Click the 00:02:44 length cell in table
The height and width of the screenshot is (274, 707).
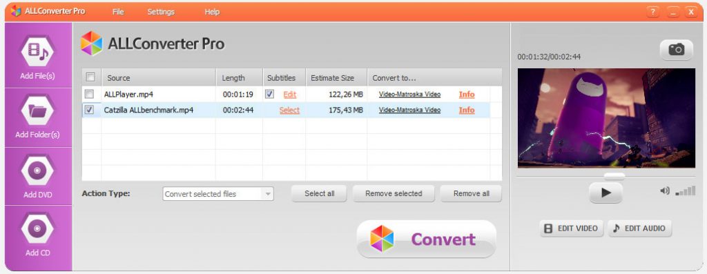[x=238, y=110]
